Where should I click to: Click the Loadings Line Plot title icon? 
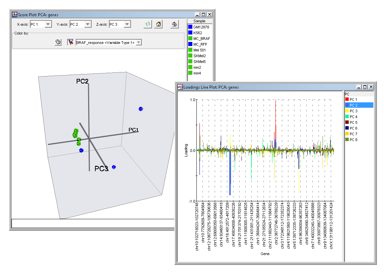click(x=180, y=87)
